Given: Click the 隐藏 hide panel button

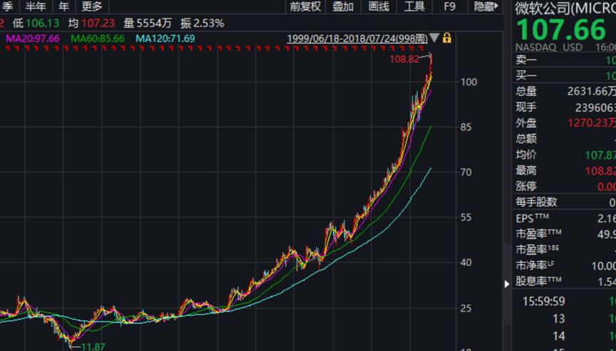Looking at the screenshot, I should click(x=486, y=6).
